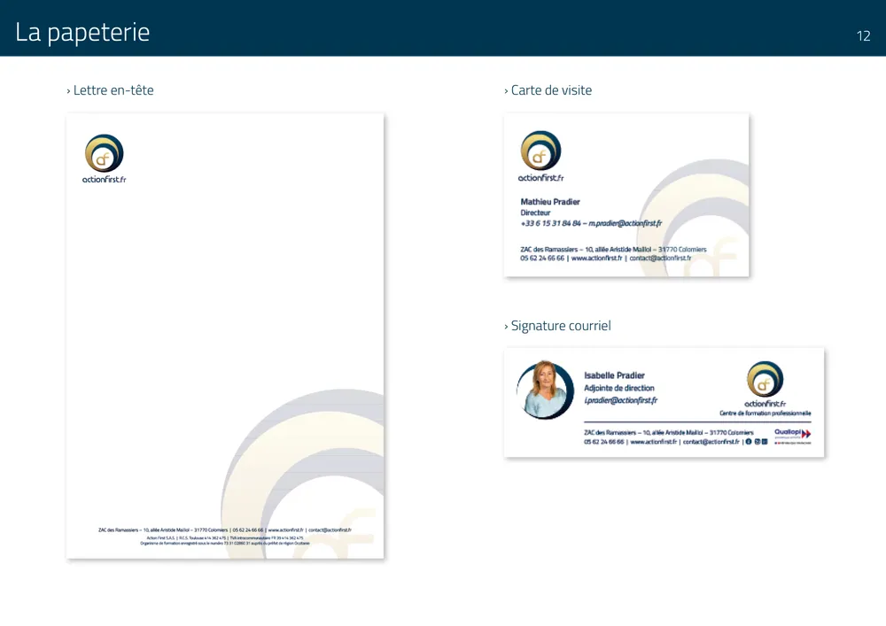Click the letterhead footer address line
This screenshot has width=886, height=626.
(225, 530)
